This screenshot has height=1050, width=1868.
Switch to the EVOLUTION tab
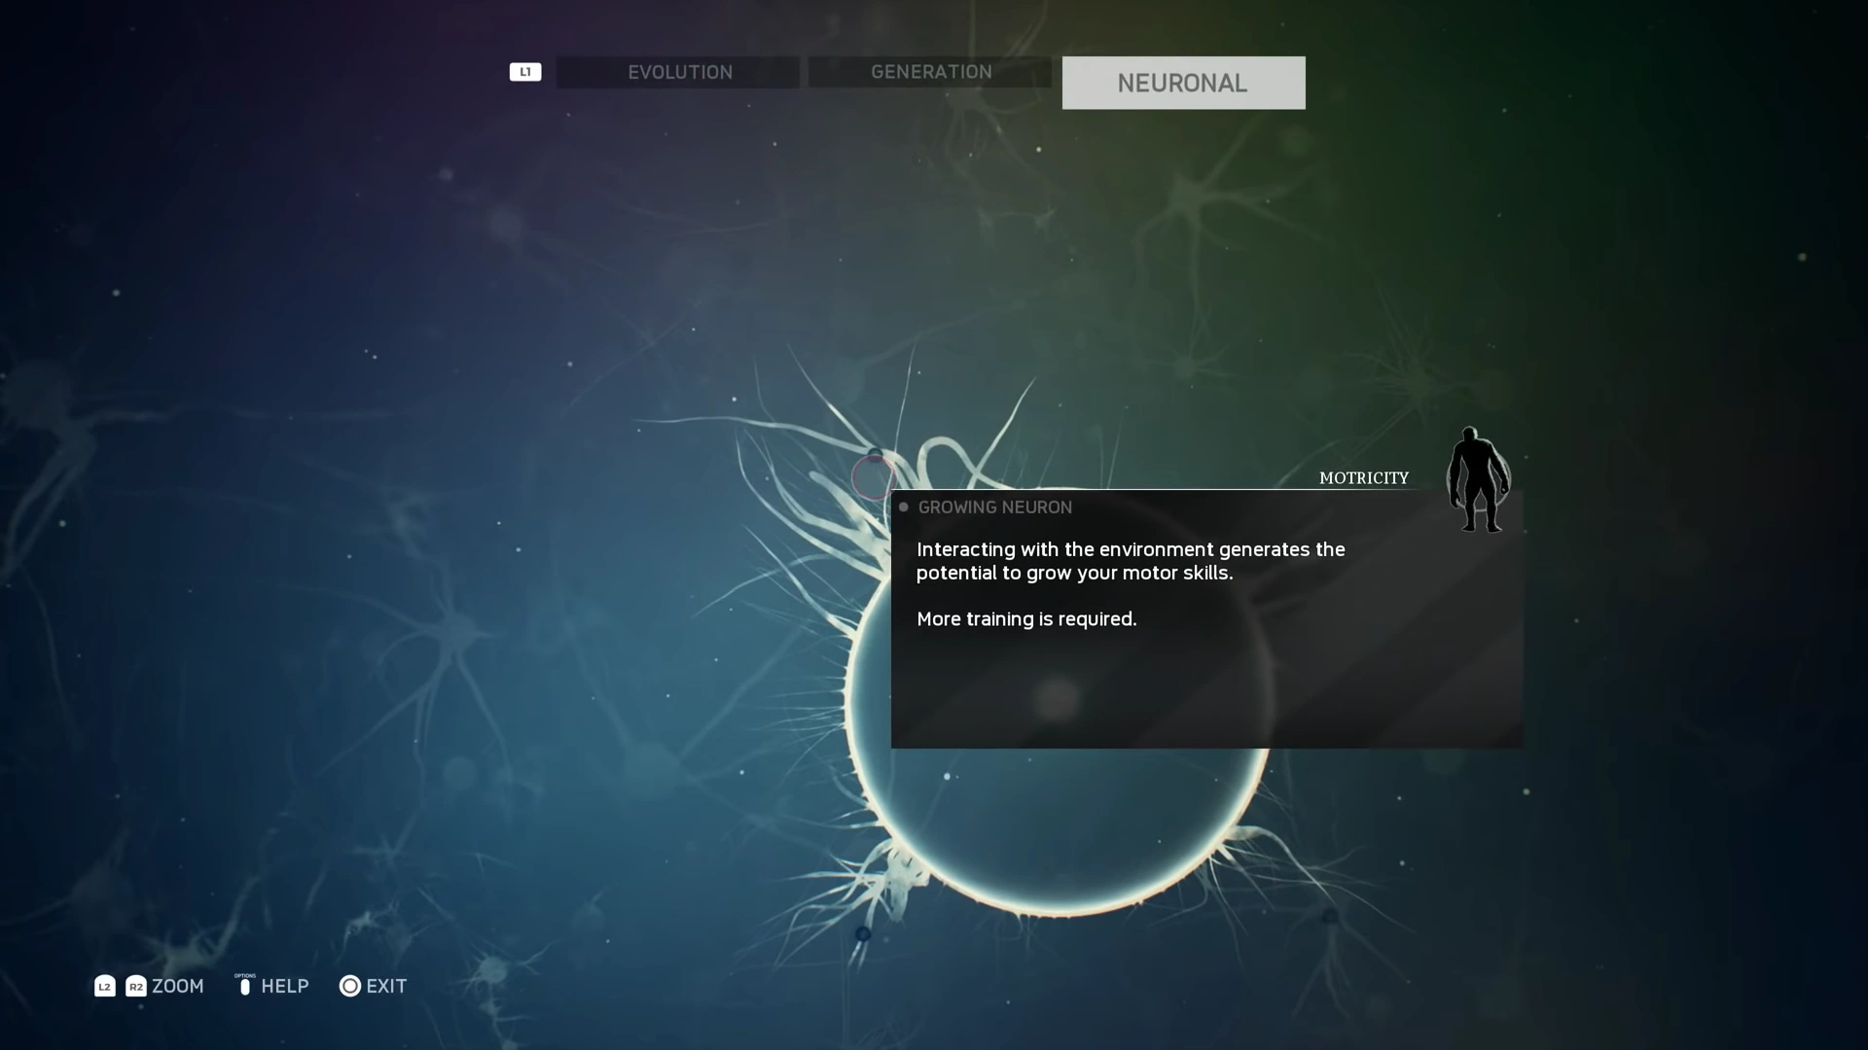678,72
